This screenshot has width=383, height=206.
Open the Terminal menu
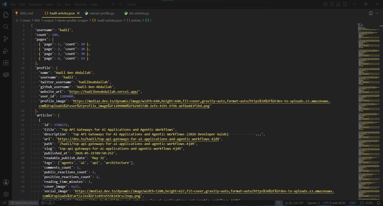pyautogui.click(x=80, y=4)
